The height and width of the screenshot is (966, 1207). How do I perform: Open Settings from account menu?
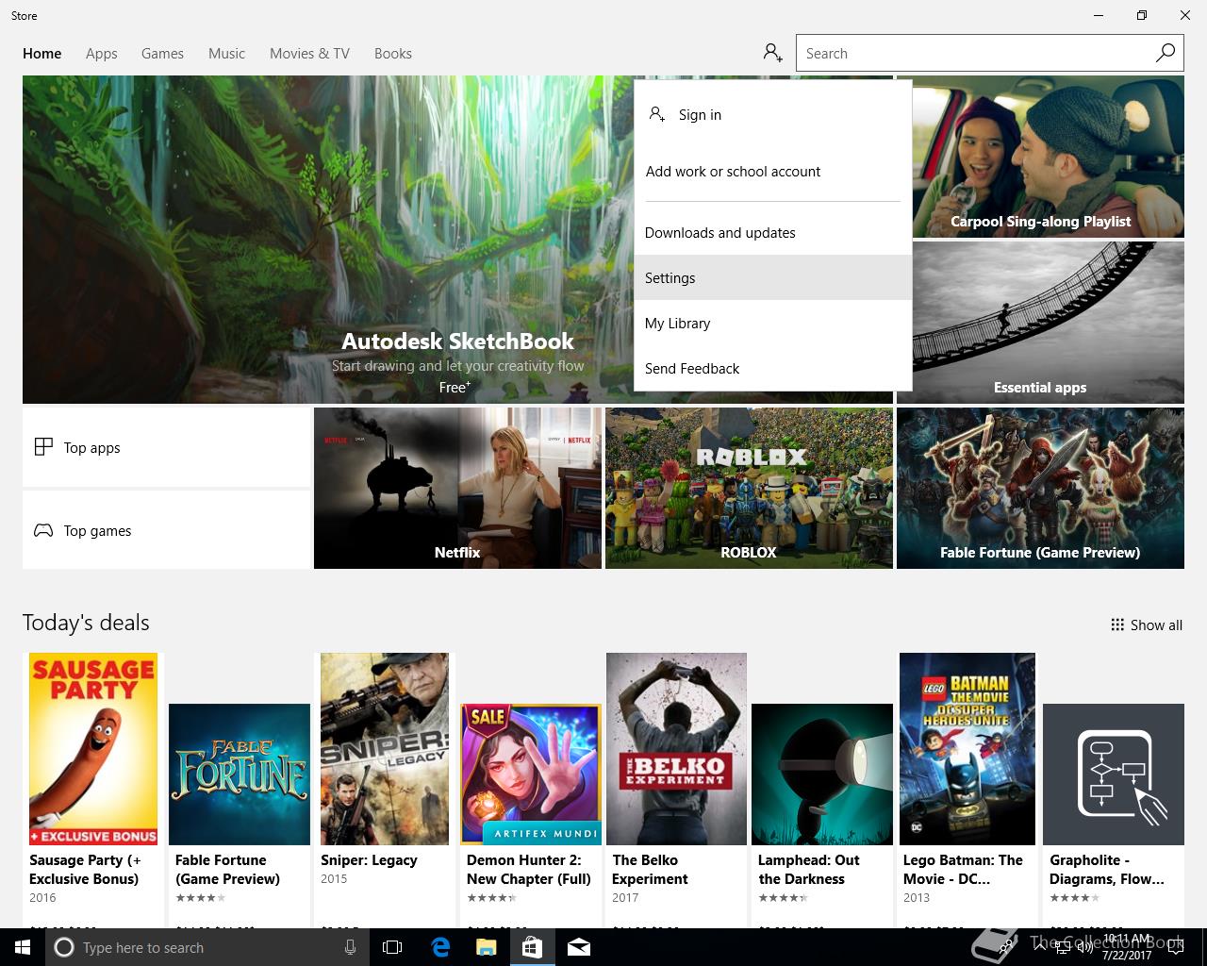(x=773, y=277)
